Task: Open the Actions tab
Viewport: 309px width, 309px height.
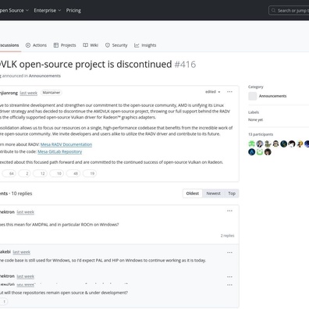Action: (36, 45)
